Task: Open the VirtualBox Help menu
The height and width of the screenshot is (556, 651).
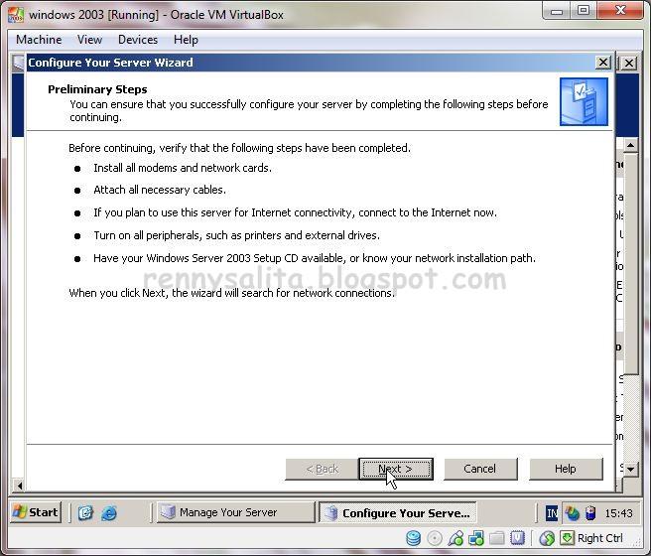Action: (186, 40)
